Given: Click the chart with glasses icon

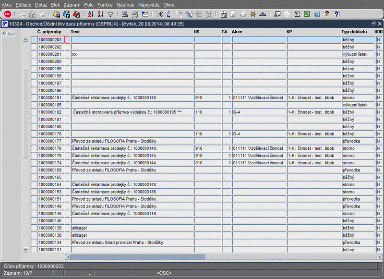Looking at the screenshot, I should click(277, 14).
